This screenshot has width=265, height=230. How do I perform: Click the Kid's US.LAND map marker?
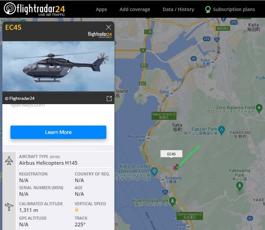pos(154,172)
